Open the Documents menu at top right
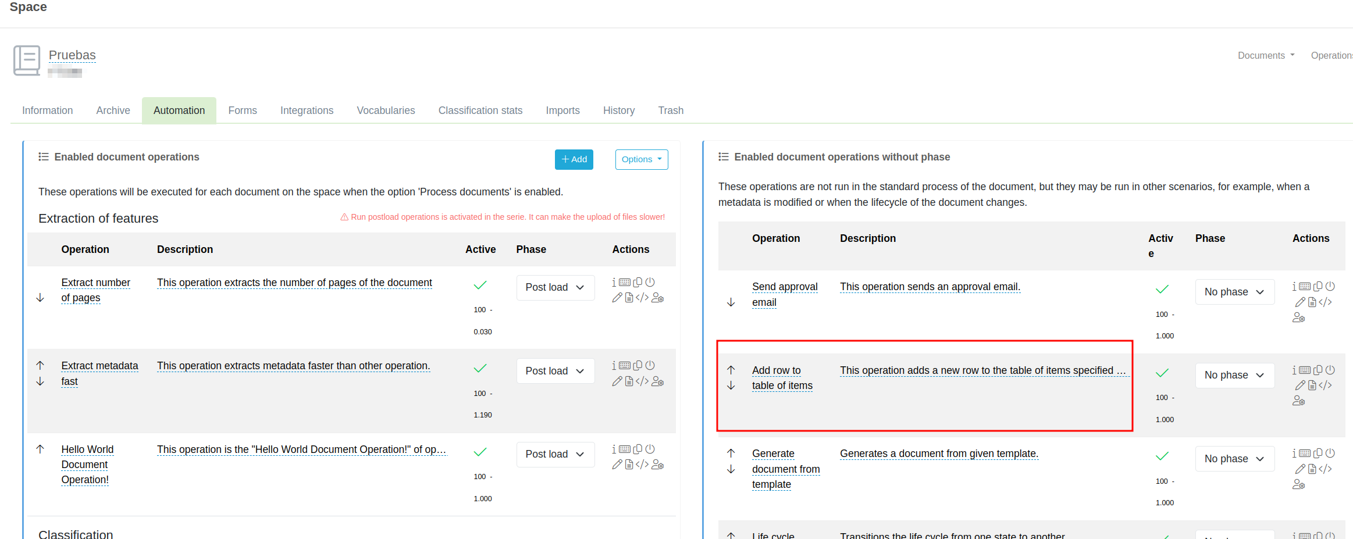Image resolution: width=1353 pixels, height=539 pixels. (1266, 55)
